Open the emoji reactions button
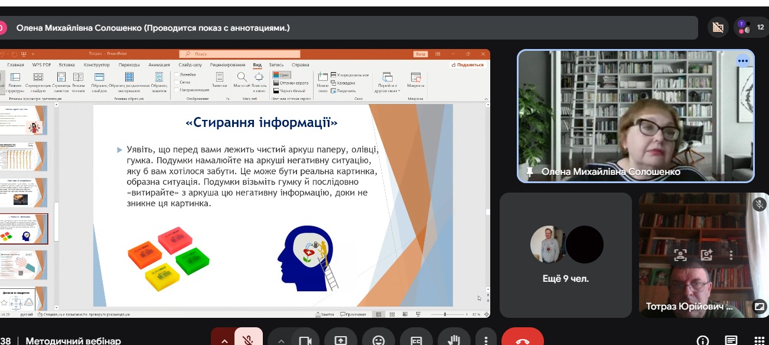 pyautogui.click(x=379, y=340)
